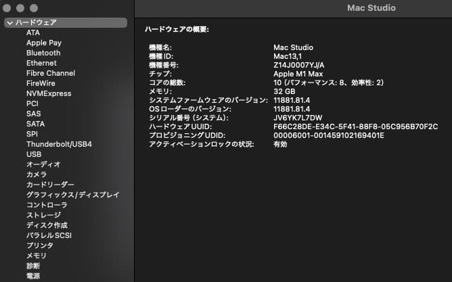
Task: Click the メモリ label in the summary
Action: (160, 91)
